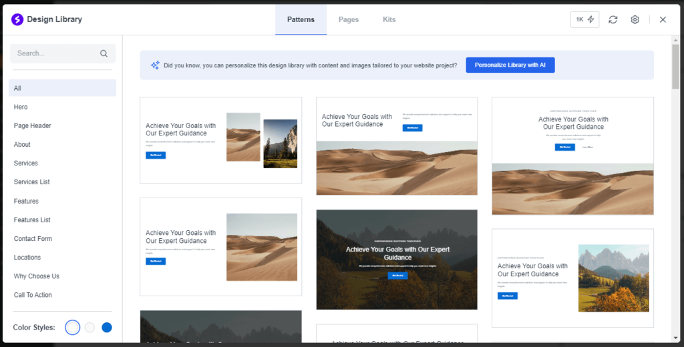Switch to the Patterns tab
This screenshot has width=684, height=347.
(x=301, y=19)
